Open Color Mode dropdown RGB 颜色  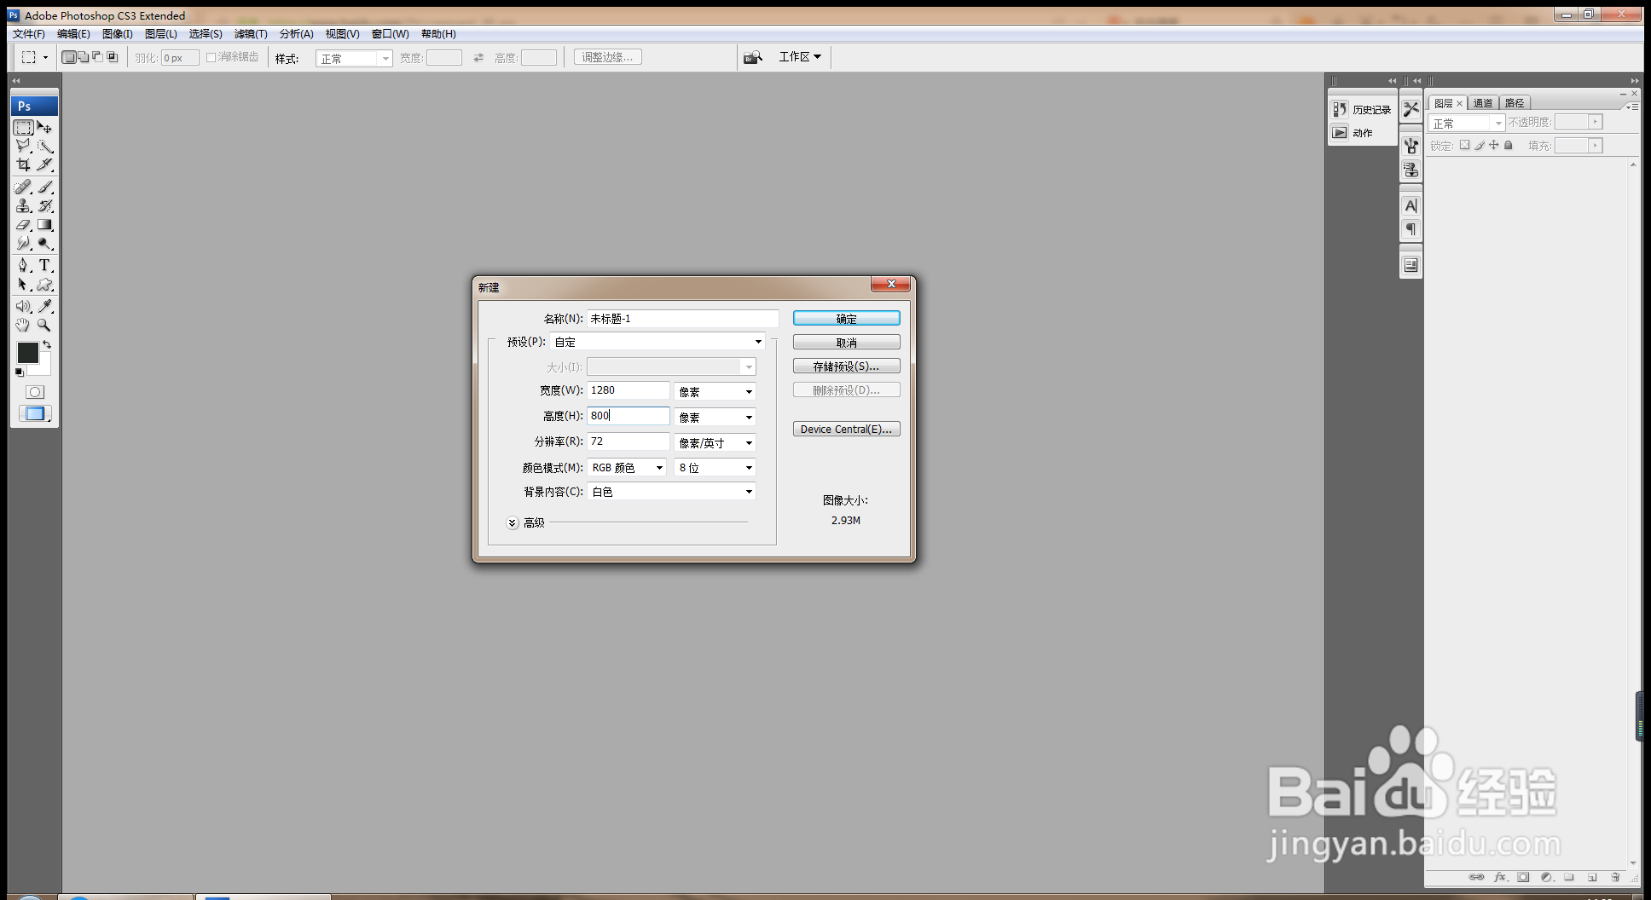coord(627,468)
